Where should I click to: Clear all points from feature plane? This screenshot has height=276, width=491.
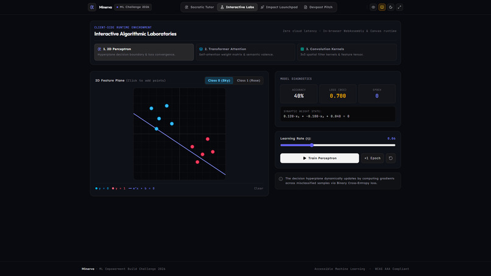click(259, 188)
